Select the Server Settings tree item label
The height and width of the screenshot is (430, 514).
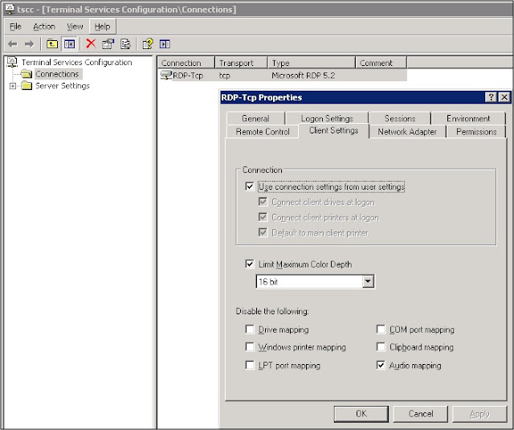coord(63,86)
